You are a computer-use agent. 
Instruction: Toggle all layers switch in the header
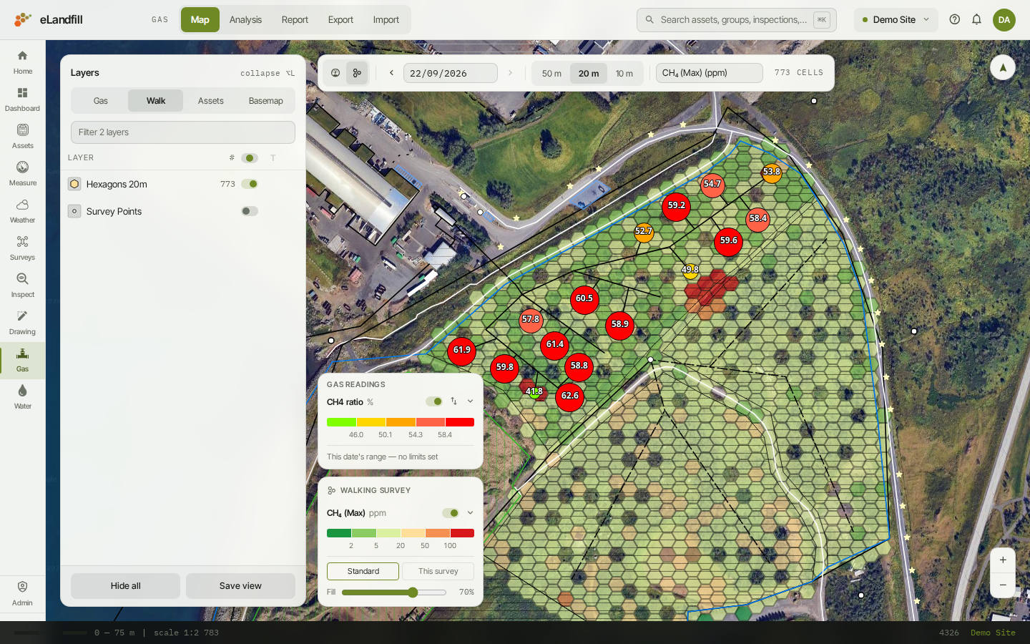coord(250,158)
